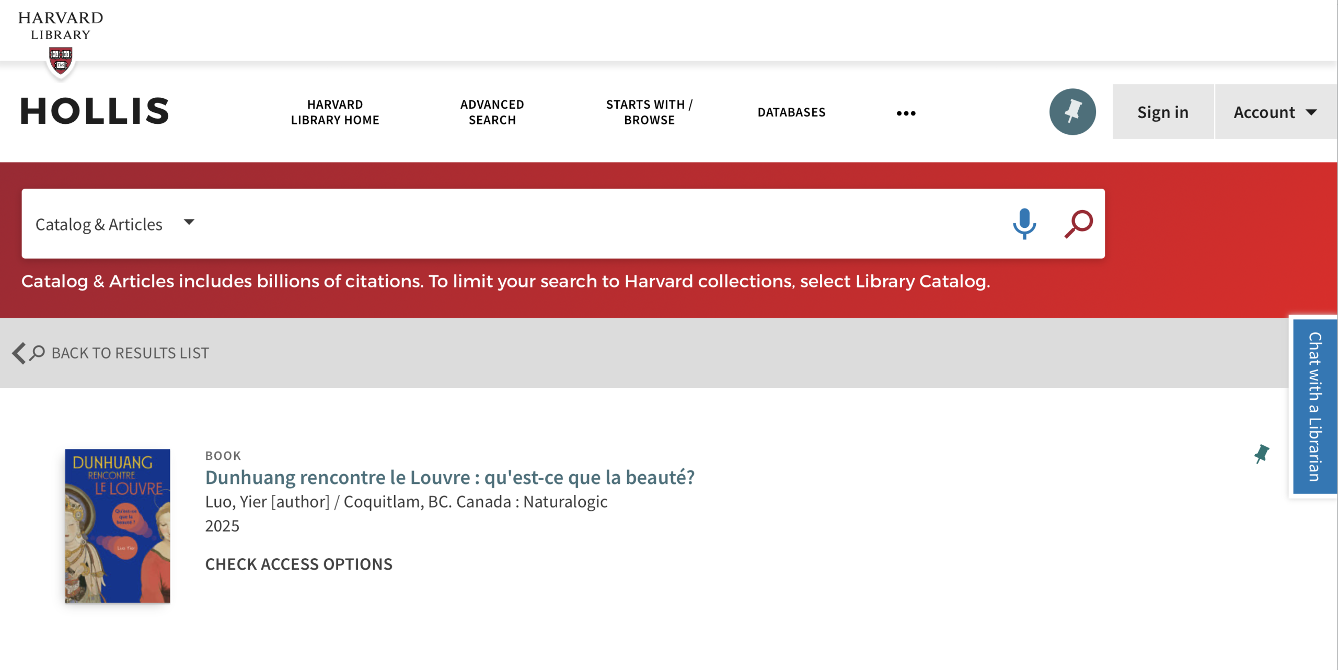Click the Sign in button
The width and height of the screenshot is (1338, 670).
[1162, 112]
